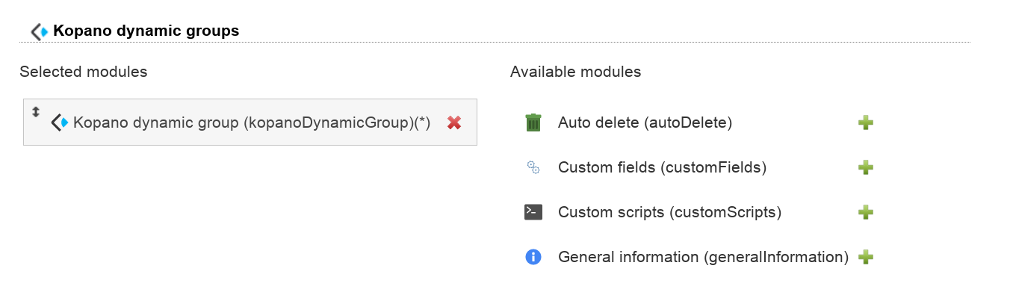Click the Custom scripts terminal icon
This screenshot has width=1013, height=295.
pyautogui.click(x=533, y=212)
